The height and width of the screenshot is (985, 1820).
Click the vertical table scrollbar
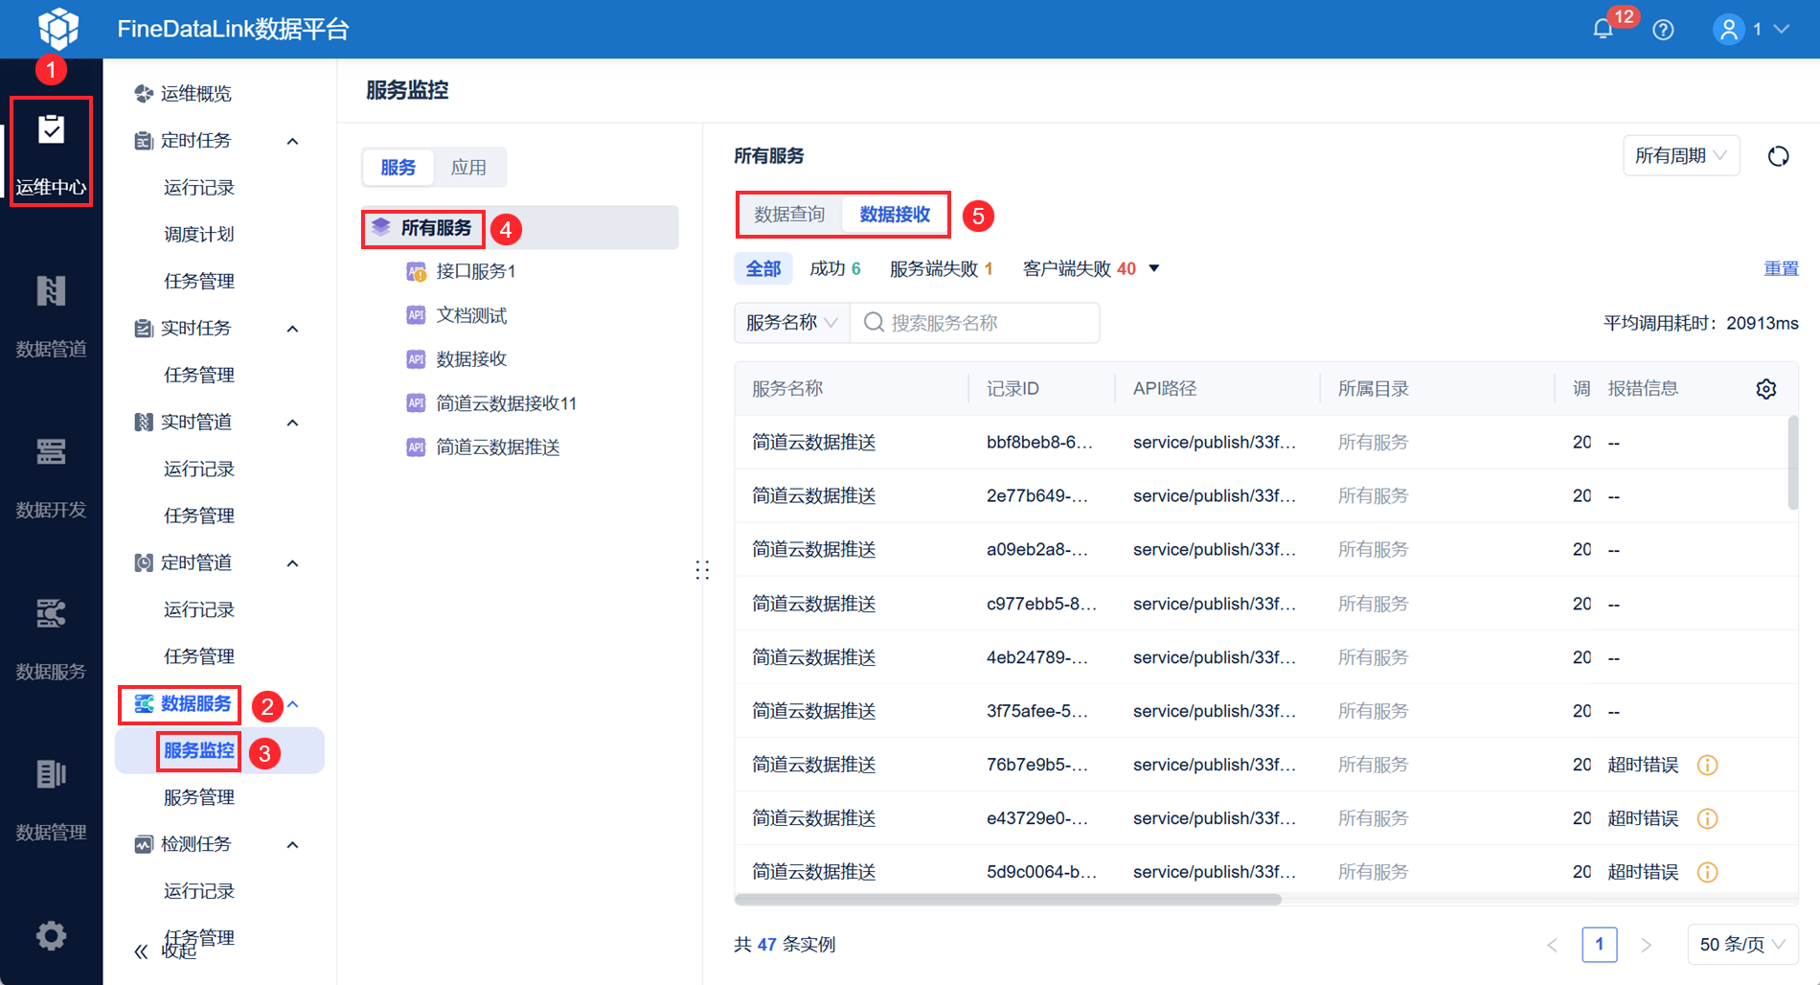[1793, 462]
